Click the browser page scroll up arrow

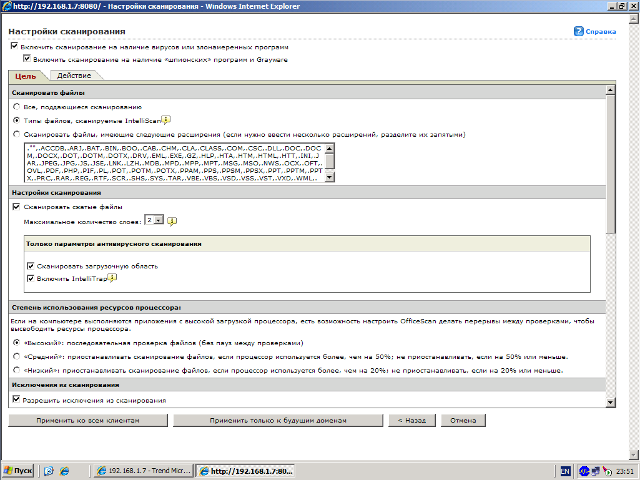point(634,18)
